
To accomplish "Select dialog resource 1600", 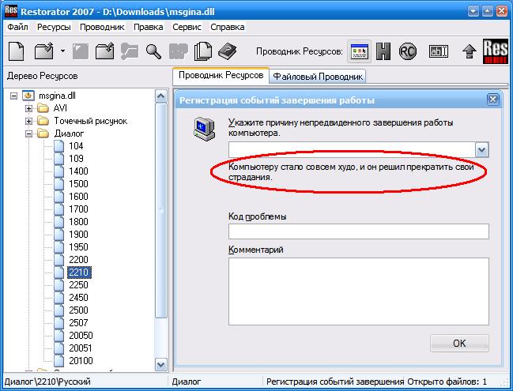I will [x=78, y=197].
